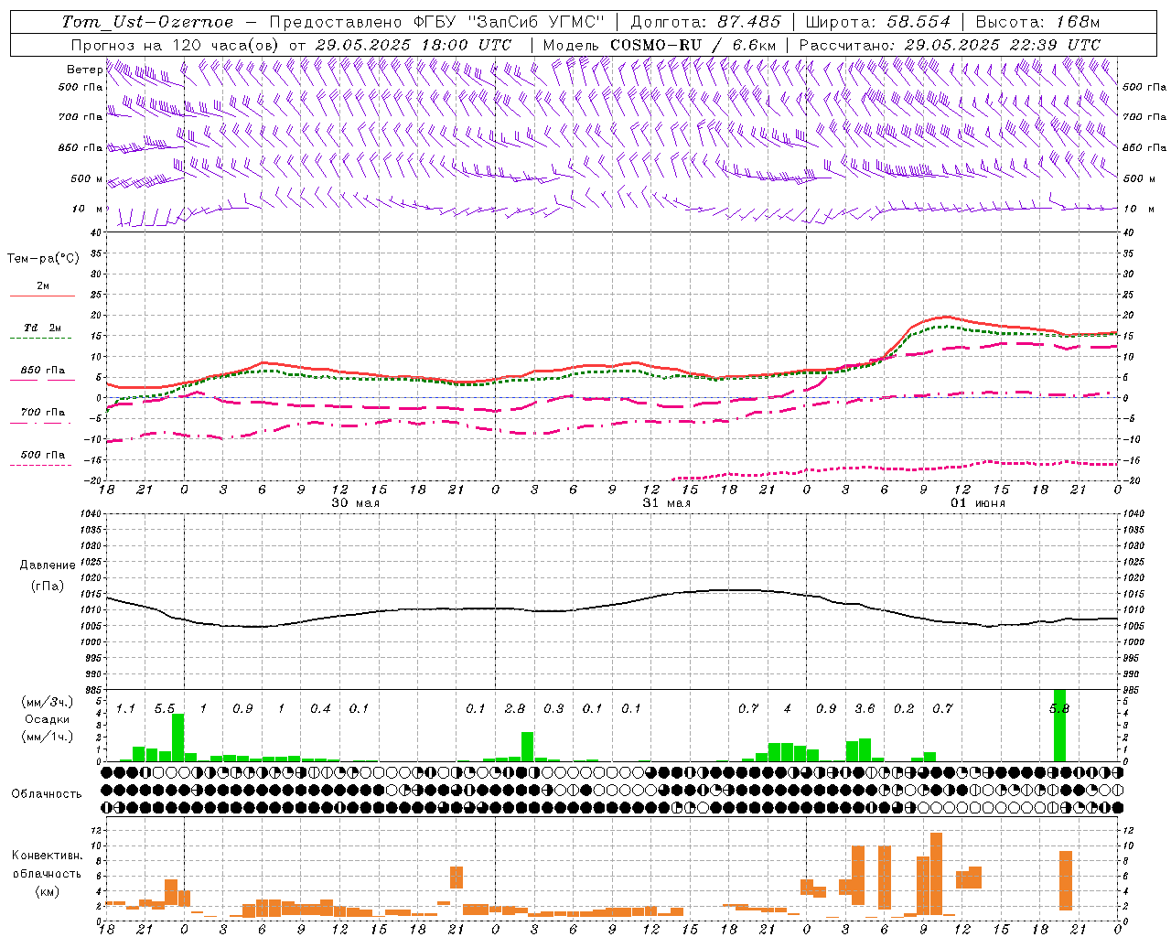Click the "Td 2м" dew point legend entry
Viewport: 1171px width, 937px height.
pos(42,328)
